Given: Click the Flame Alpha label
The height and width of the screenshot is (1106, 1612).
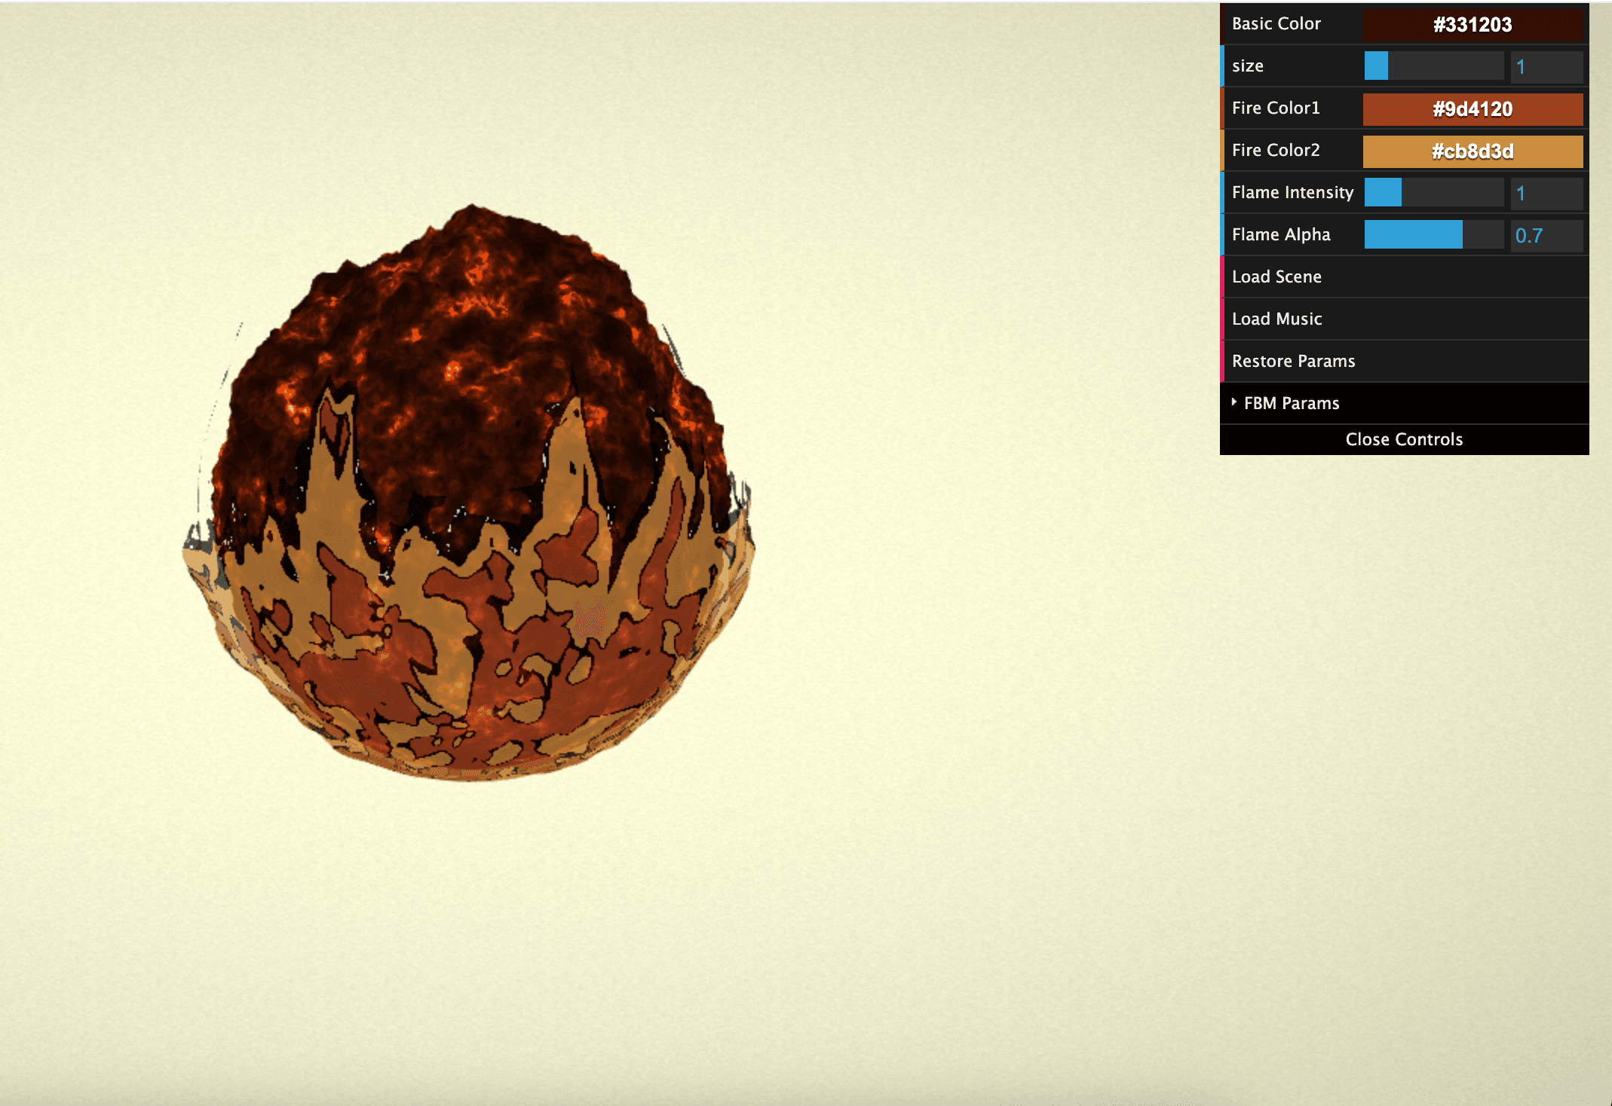Looking at the screenshot, I should click(x=1281, y=234).
